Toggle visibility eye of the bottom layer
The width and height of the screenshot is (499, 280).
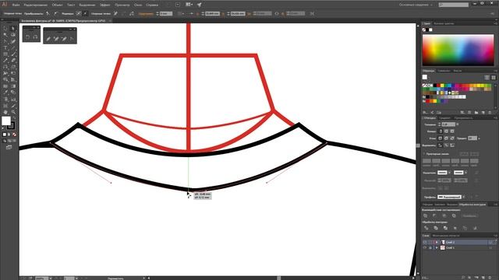pos(425,247)
